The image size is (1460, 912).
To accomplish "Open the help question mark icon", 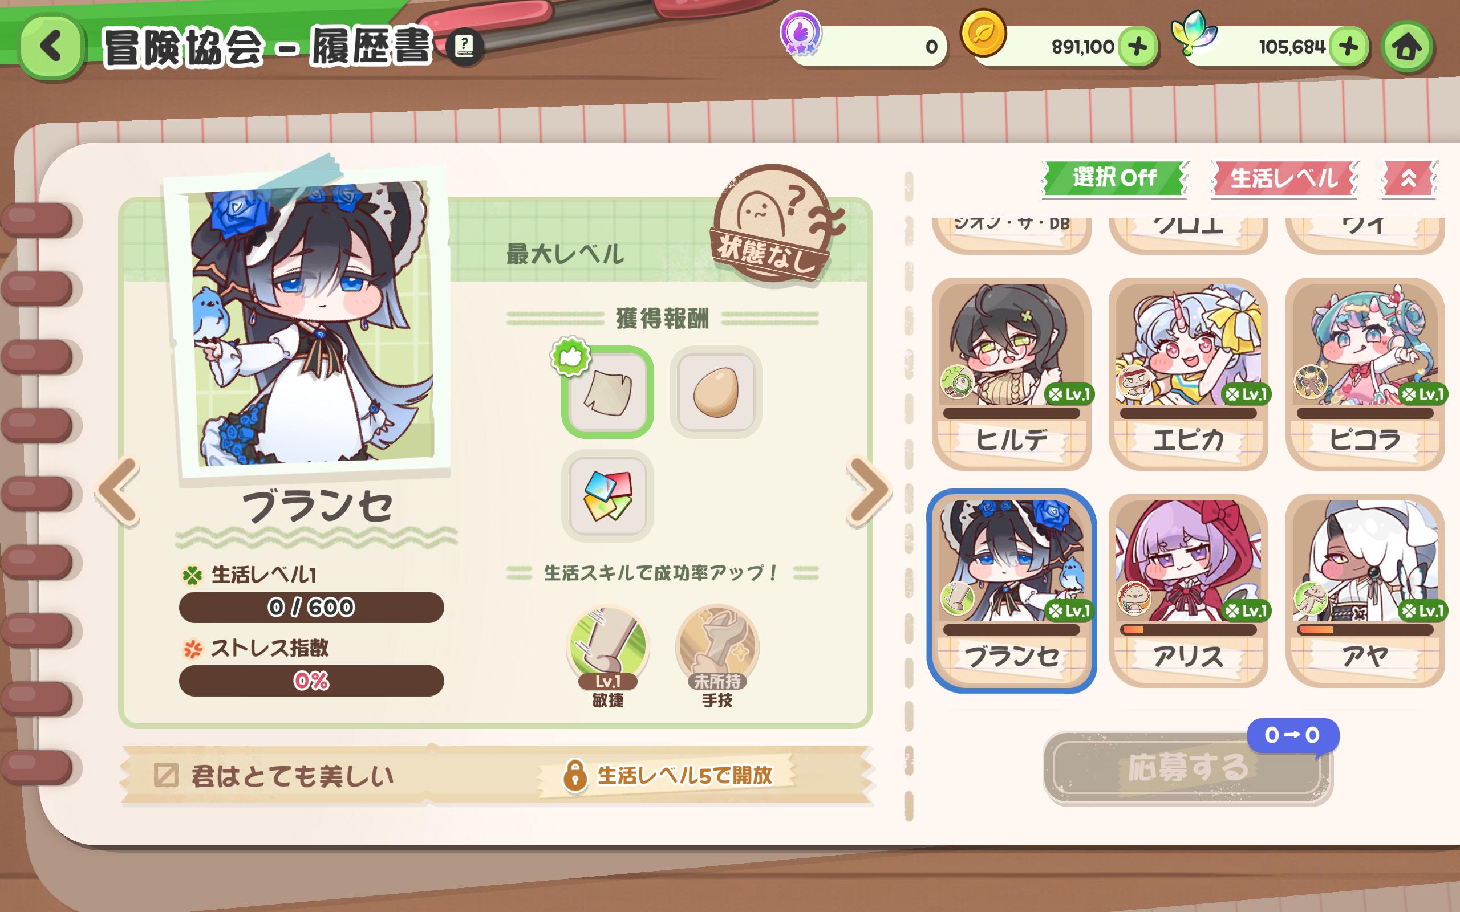I will point(464,46).
